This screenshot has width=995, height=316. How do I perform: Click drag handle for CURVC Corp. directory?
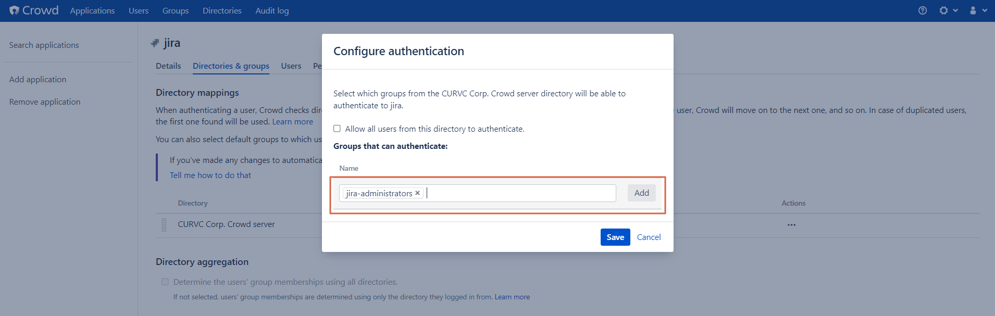164,224
